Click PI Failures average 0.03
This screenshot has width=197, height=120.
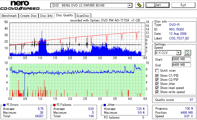[x=91, y=109]
